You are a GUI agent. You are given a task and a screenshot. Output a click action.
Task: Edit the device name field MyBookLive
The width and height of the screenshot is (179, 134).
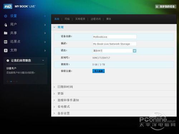pos(115,37)
